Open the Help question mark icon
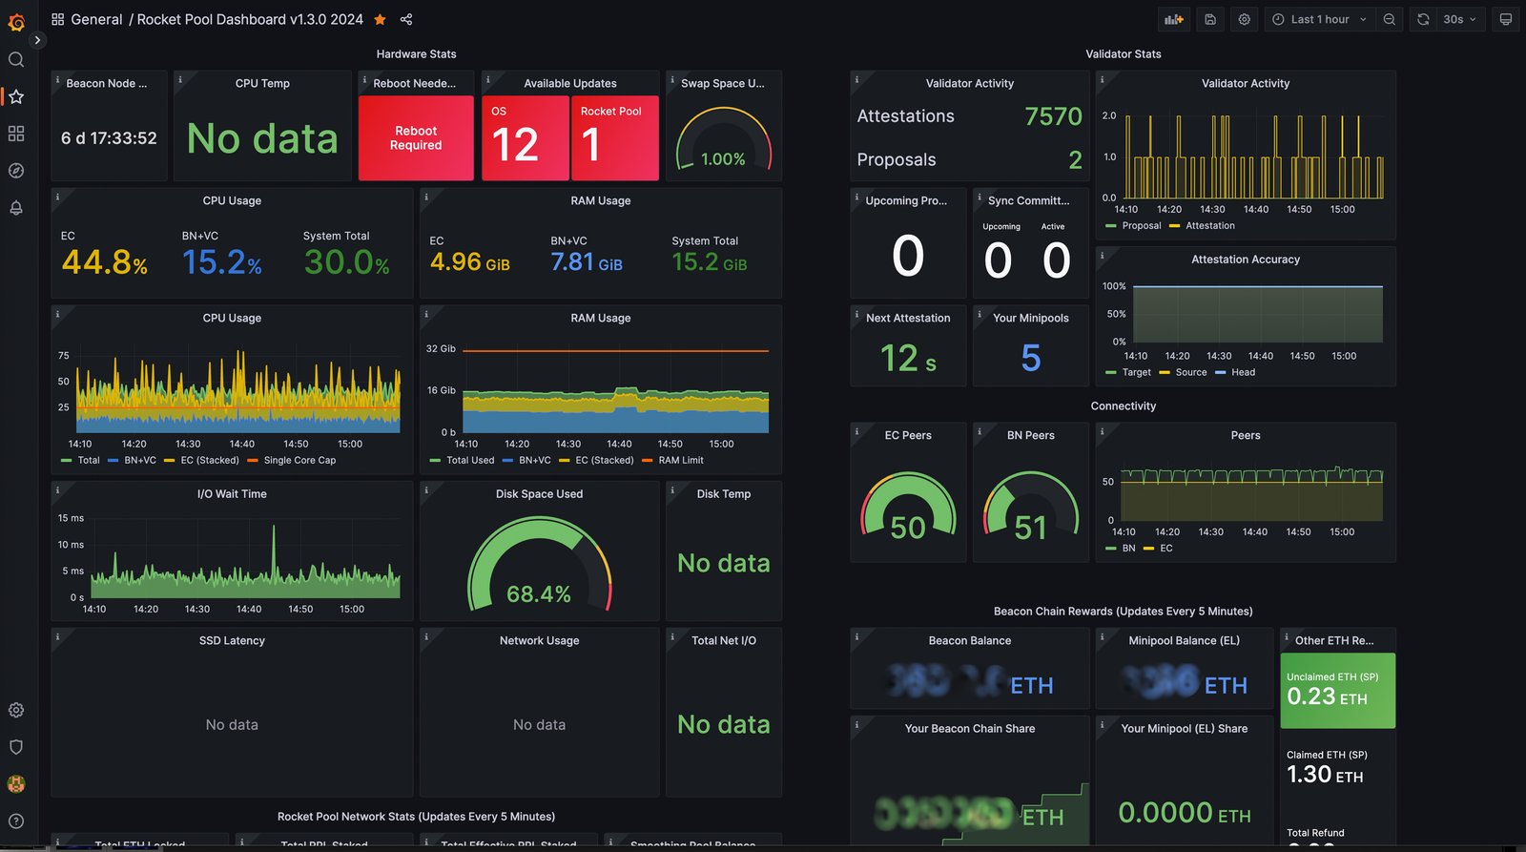Image resolution: width=1526 pixels, height=852 pixels. click(x=16, y=821)
